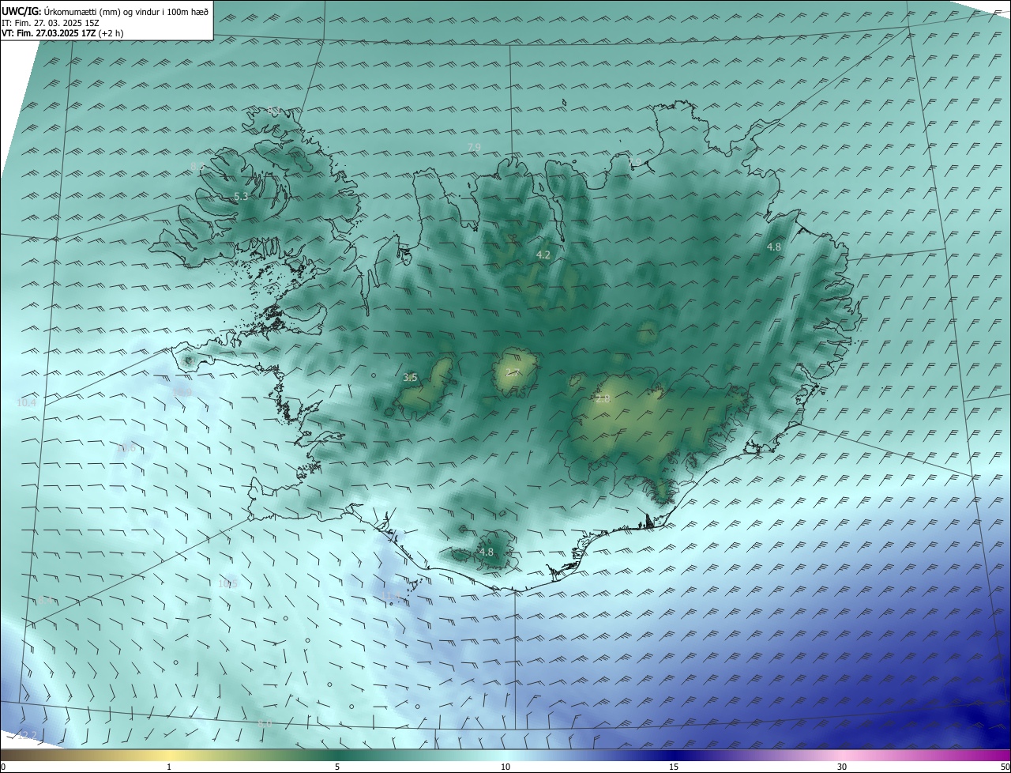The width and height of the screenshot is (1011, 773).
Task: Click the 3.5 value beside the western glacier
Action: coord(410,378)
